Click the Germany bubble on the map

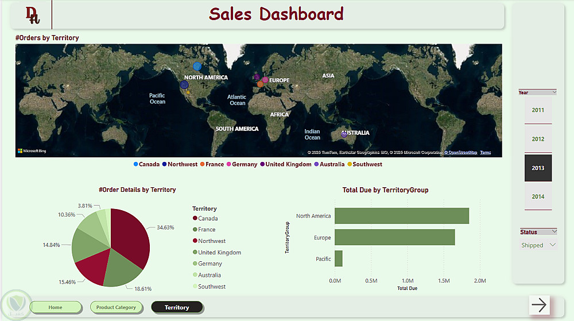coord(265,80)
